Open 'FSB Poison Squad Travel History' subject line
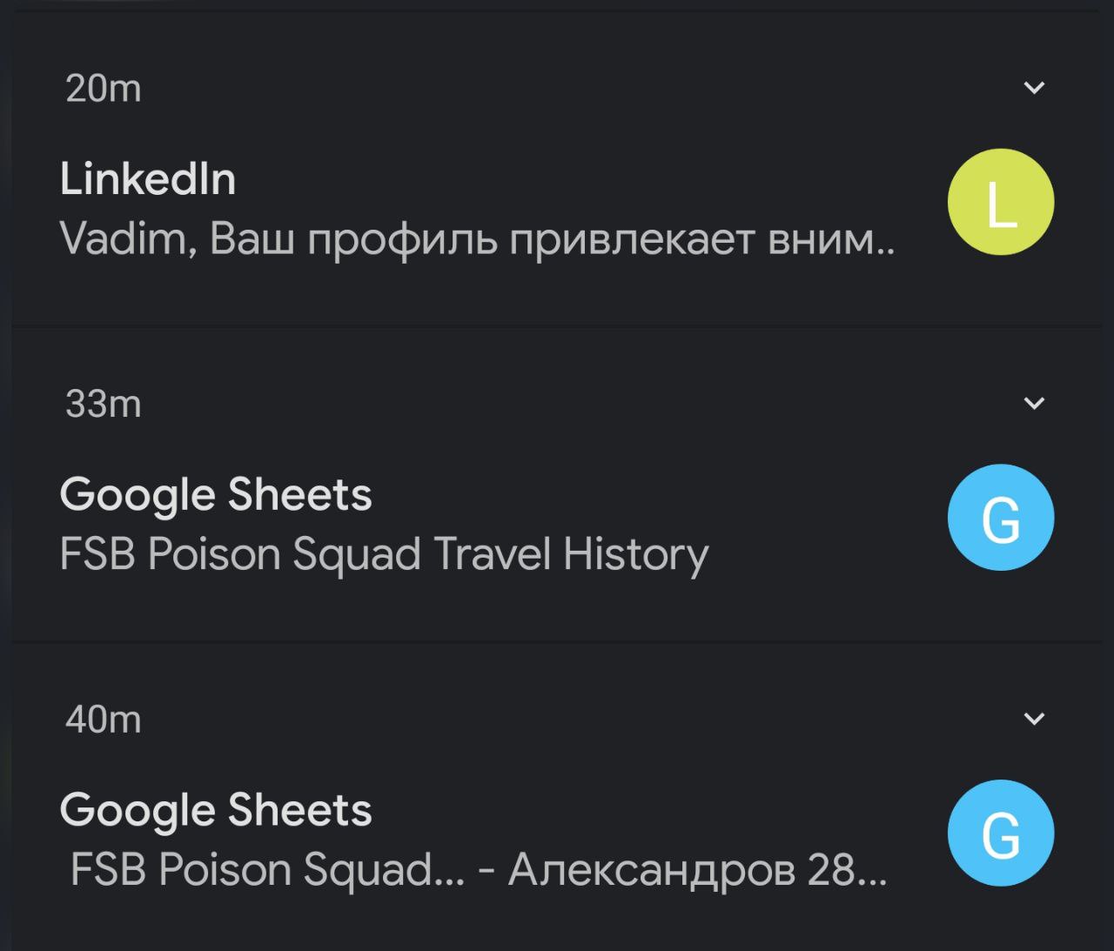Viewport: 1114px width, 951px height. click(384, 555)
